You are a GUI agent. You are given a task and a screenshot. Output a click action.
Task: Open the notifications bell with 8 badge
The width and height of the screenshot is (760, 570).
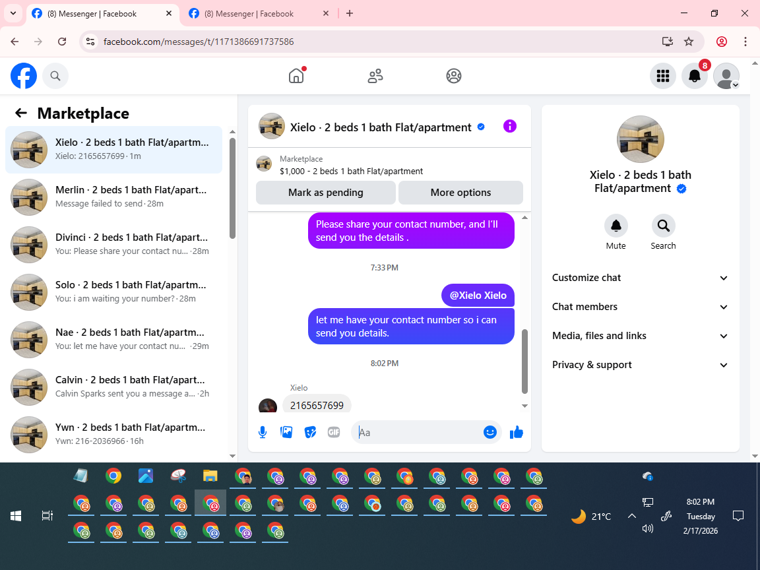(x=695, y=76)
